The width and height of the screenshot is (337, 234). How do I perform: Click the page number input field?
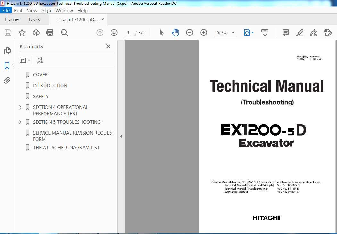tap(128, 33)
